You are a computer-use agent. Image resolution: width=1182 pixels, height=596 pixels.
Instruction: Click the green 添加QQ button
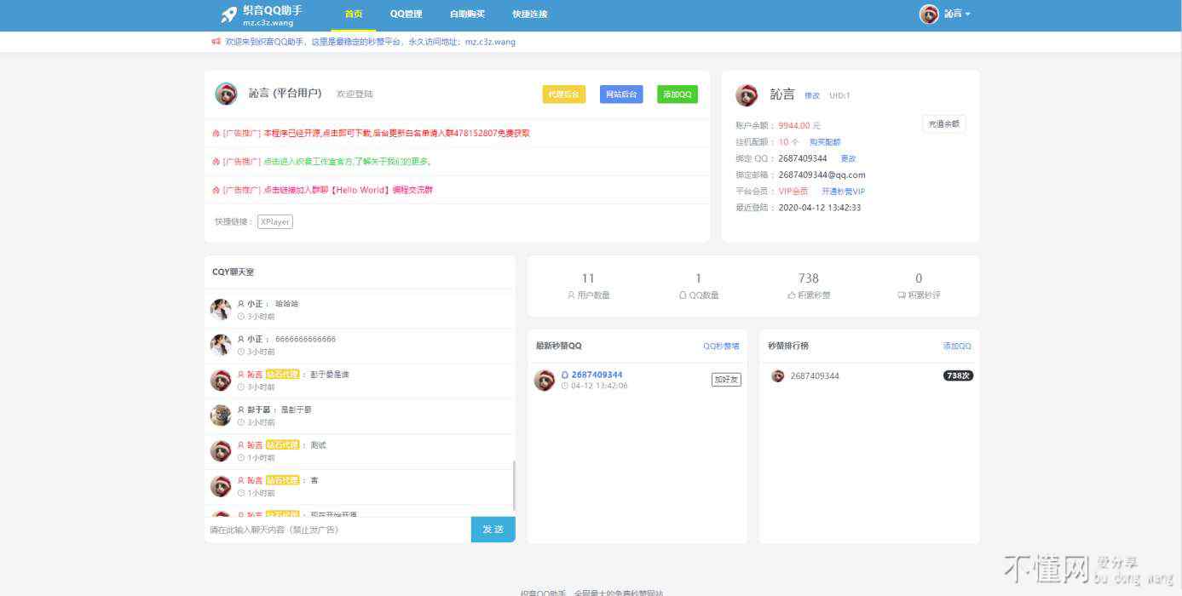[x=677, y=95]
